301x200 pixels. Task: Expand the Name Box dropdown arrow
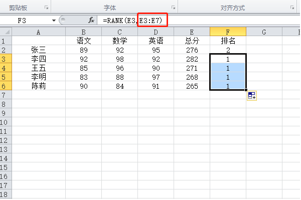54,21
